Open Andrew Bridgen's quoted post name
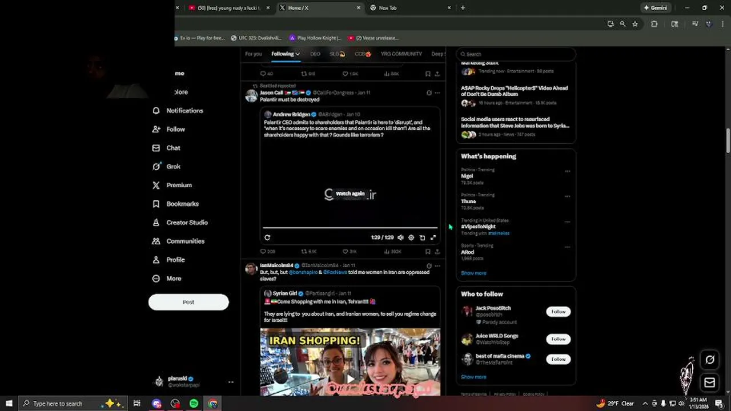Screen dimensions: 731x411 (291, 114)
